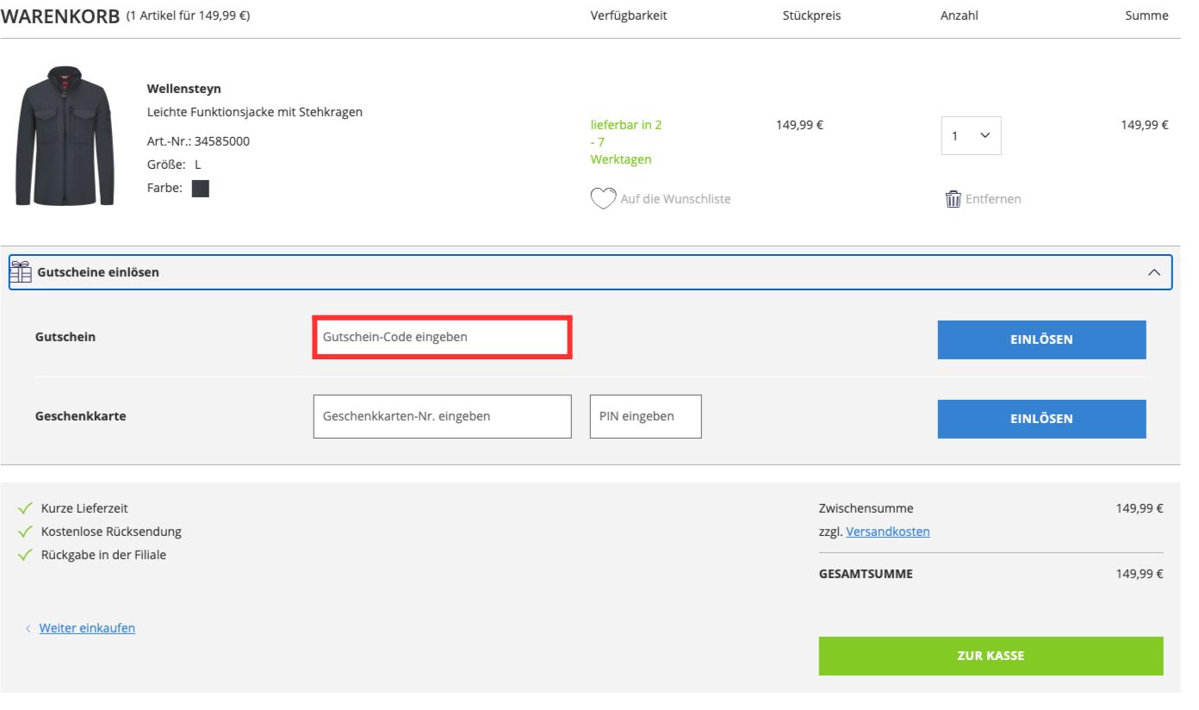The width and height of the screenshot is (1199, 710).
Task: Click the Verfügbarkeit column header
Action: (x=629, y=16)
